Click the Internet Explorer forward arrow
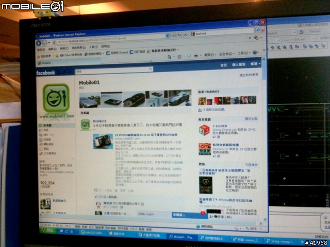 click(44, 43)
